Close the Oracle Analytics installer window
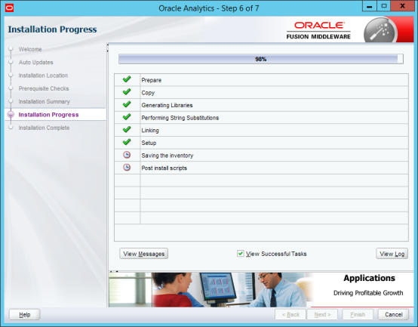Image resolution: width=418 pixels, height=327 pixels. (403, 6)
